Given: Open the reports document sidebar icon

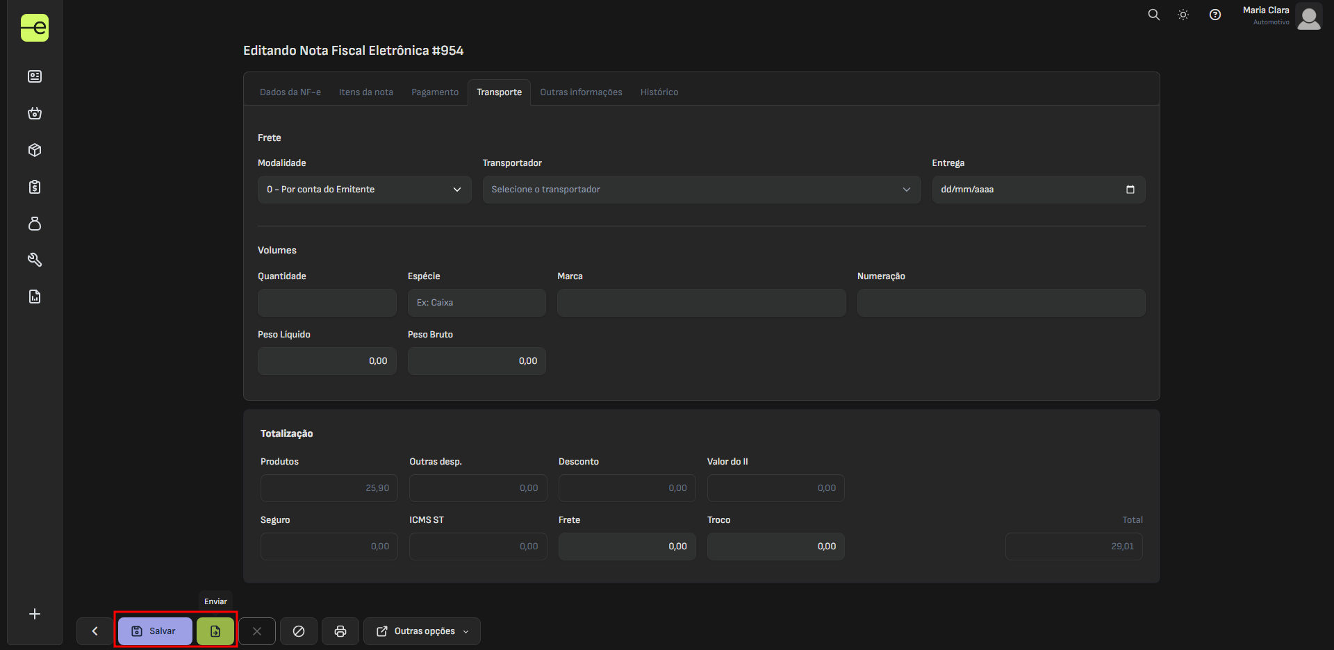Looking at the screenshot, I should pyautogui.click(x=35, y=297).
